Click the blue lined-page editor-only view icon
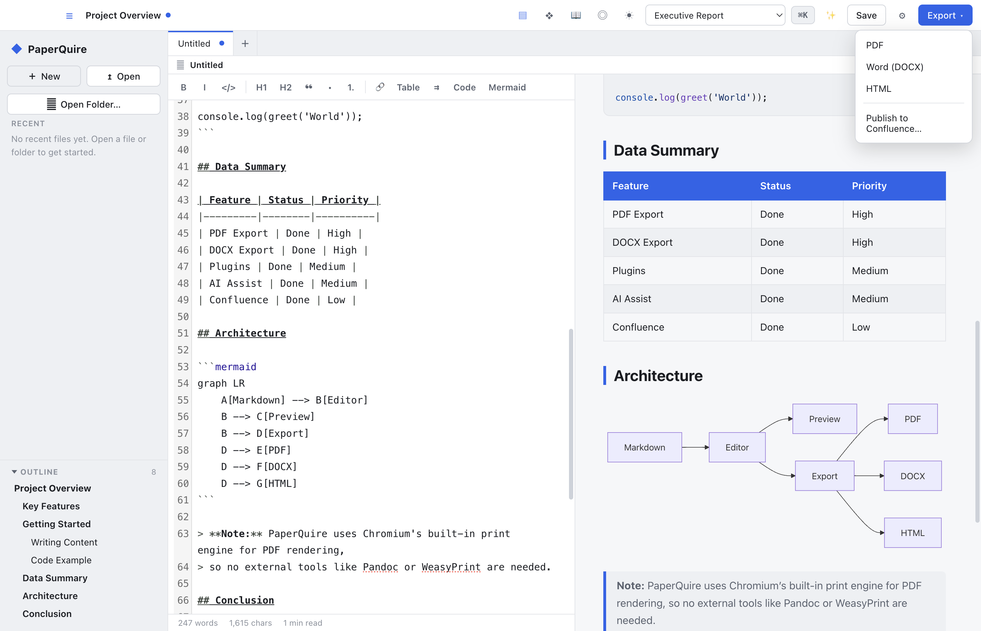Screen dimensions: 981x631 522,15
